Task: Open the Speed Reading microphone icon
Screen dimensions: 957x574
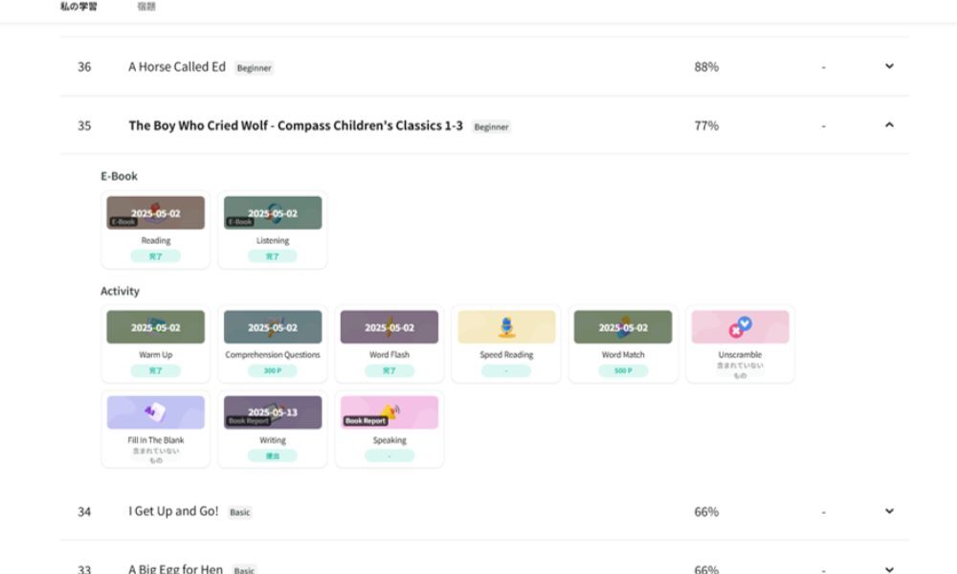Action: (x=506, y=327)
